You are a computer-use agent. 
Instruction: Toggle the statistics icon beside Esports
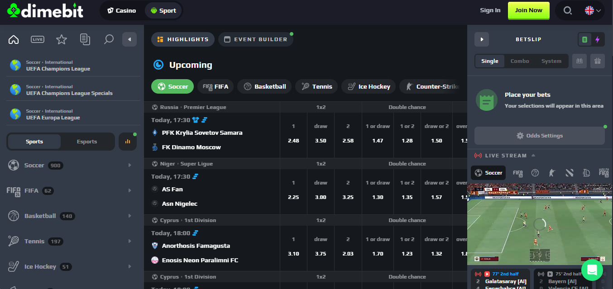[x=127, y=141]
